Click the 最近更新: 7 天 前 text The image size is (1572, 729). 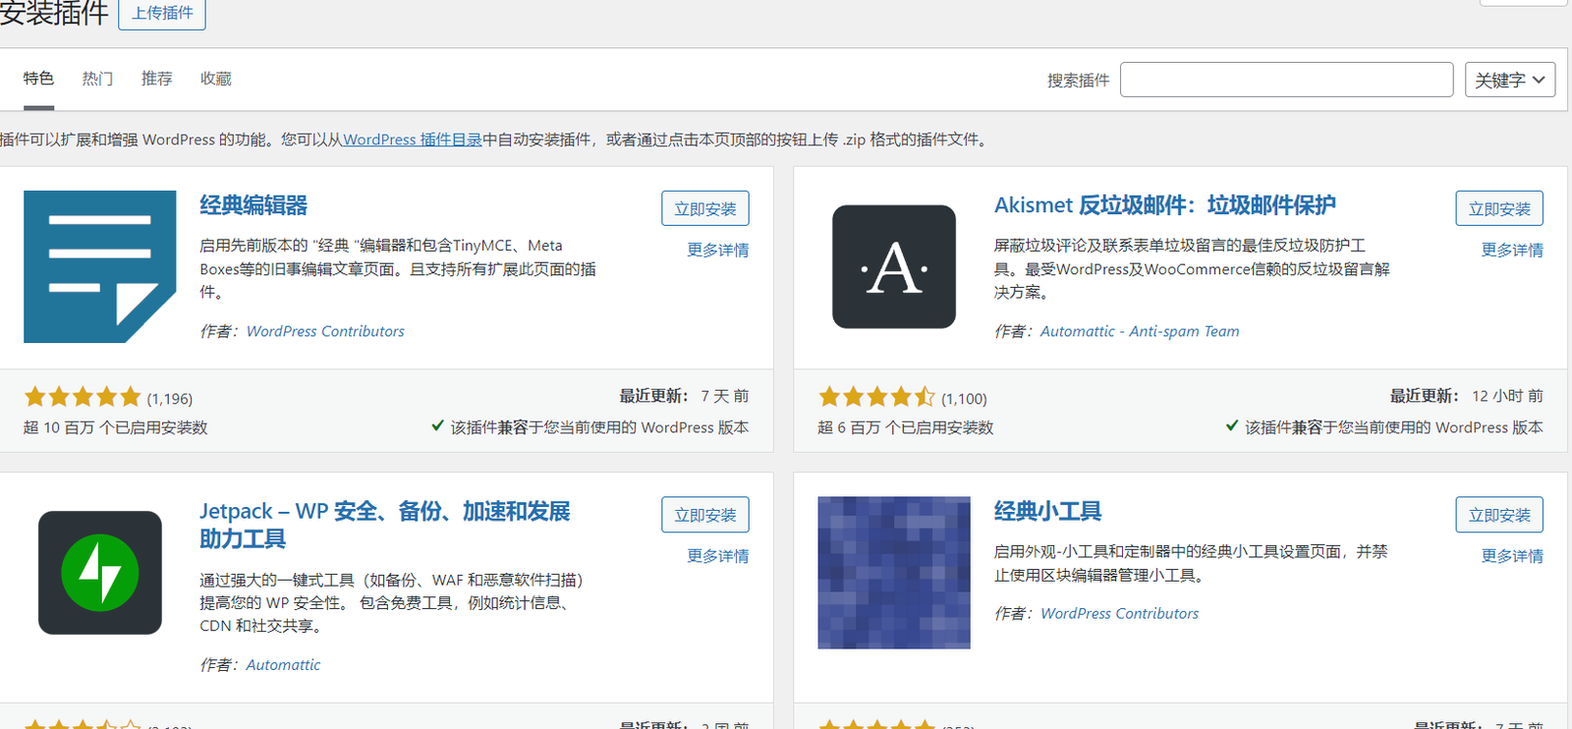[x=684, y=396]
